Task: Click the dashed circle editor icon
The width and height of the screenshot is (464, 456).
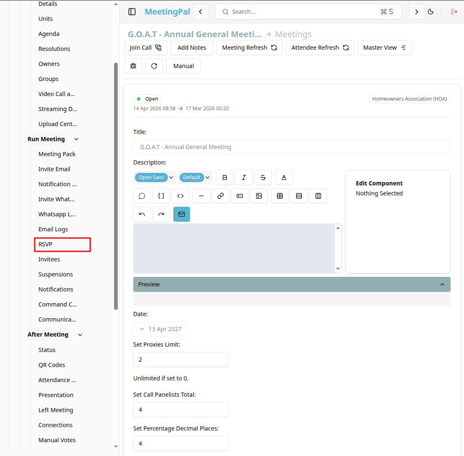Action: click(x=142, y=196)
